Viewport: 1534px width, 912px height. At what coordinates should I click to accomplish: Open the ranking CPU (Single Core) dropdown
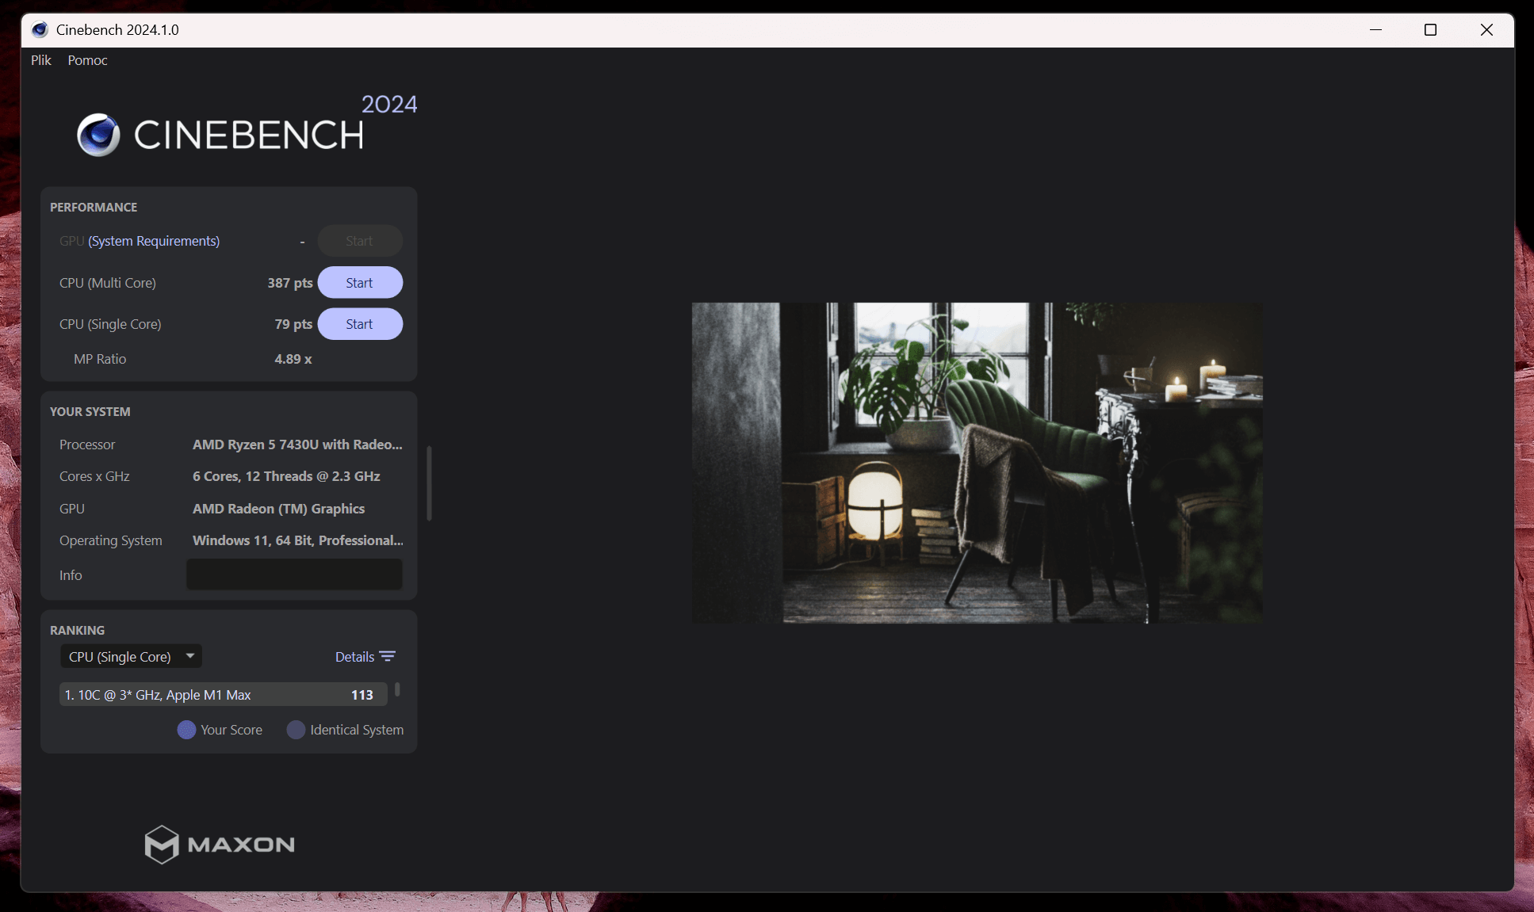[x=121, y=657]
